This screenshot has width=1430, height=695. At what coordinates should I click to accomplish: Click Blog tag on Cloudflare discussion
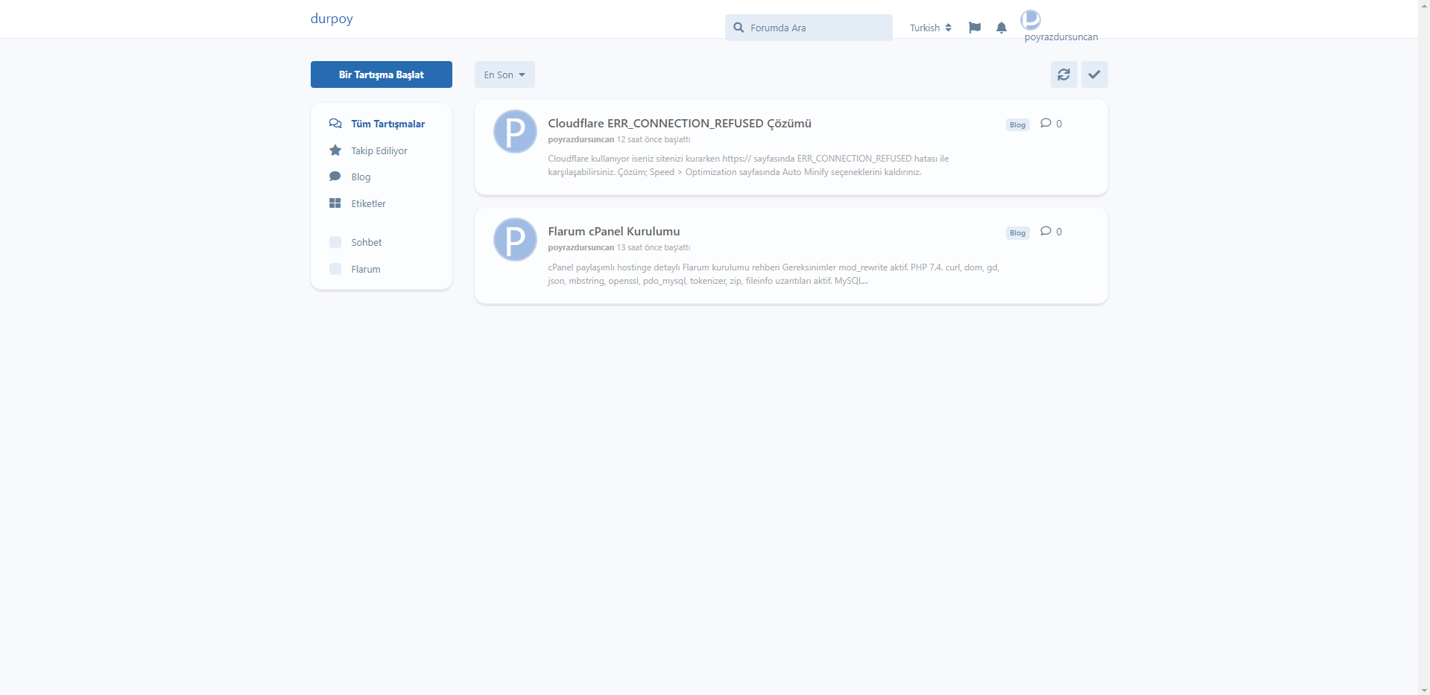[x=1017, y=124]
